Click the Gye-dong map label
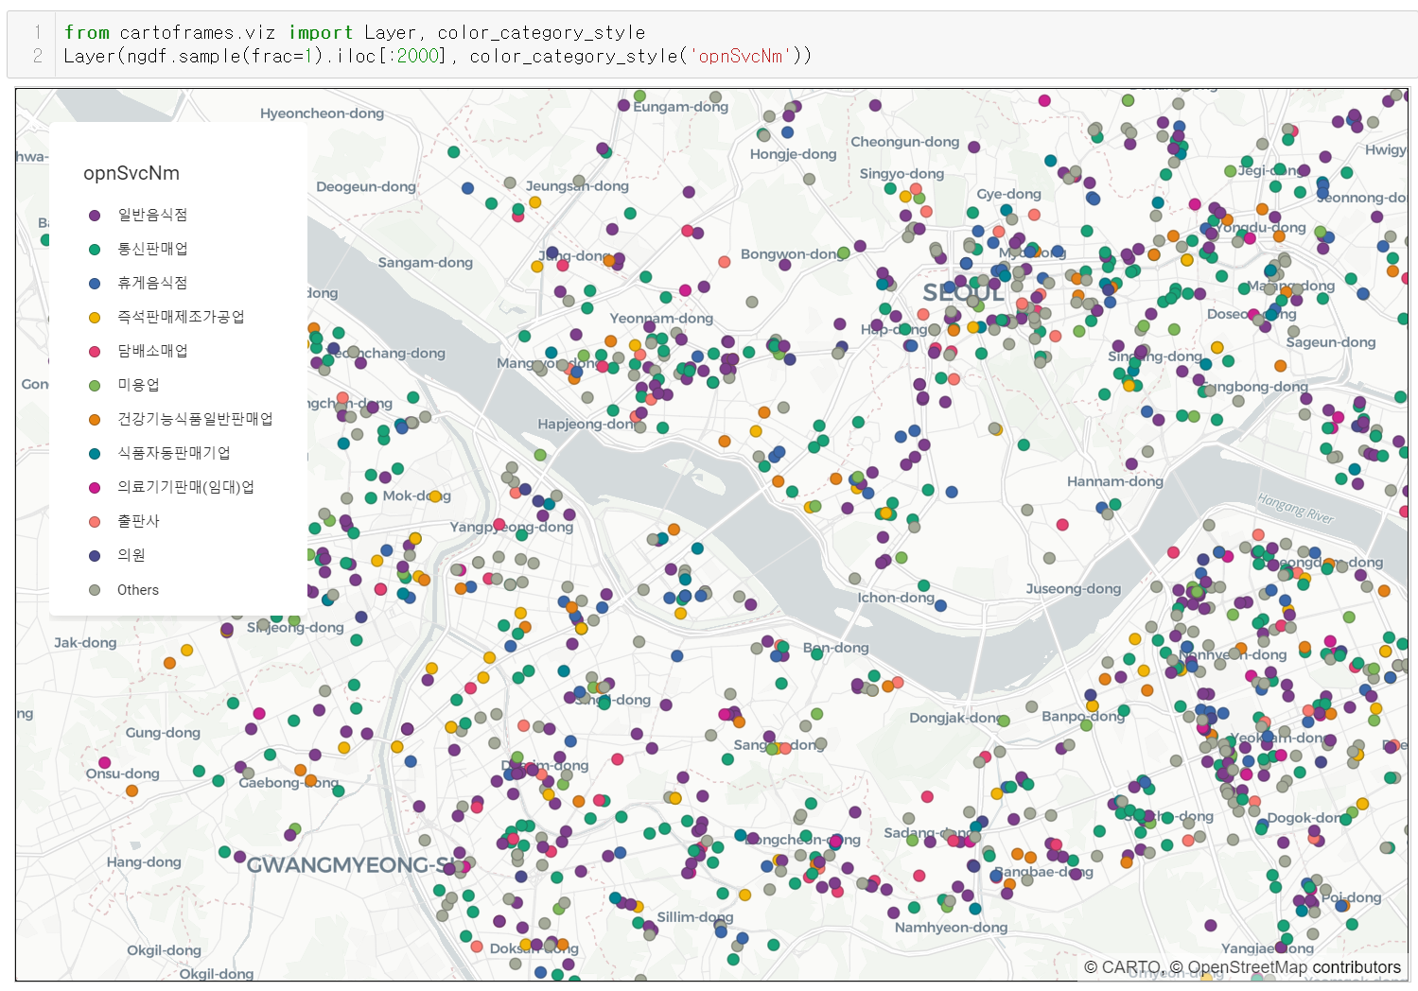Screen dimensions: 1418x991 [x=1009, y=194]
